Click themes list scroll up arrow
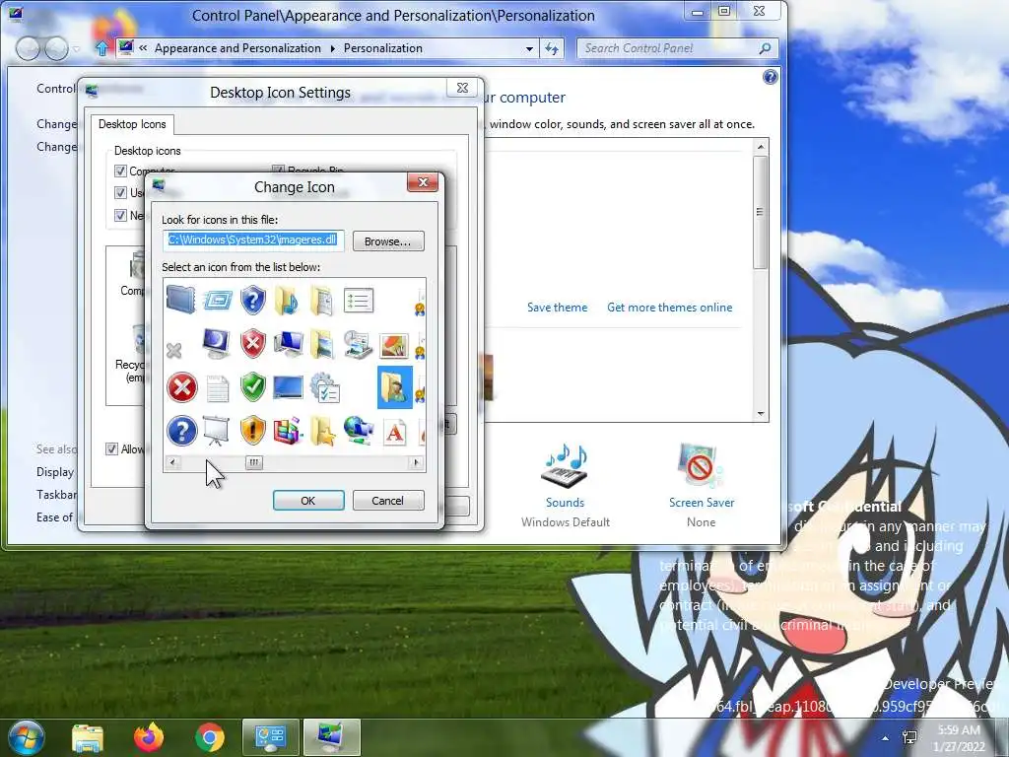Viewport: 1009px width, 757px height. pos(762,147)
